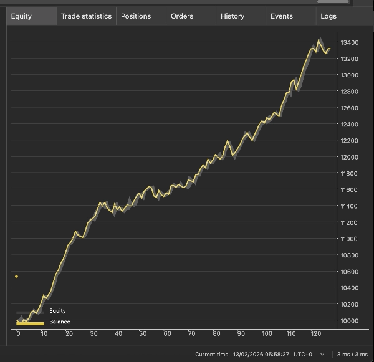Click the 60 label on the x-axis

pos(167,333)
